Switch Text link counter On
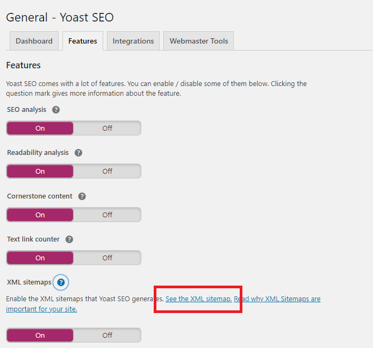Viewport: 373px width, 348px height. (x=40, y=258)
